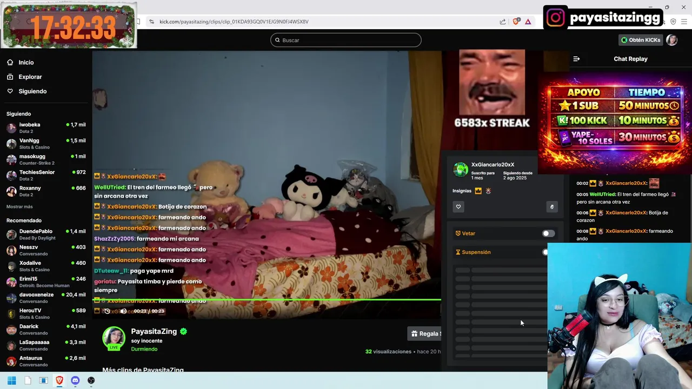The height and width of the screenshot is (389, 692).
Task: Click XxGiancarlo20xX at 00:06 in Chat Replay
Action: click(x=626, y=213)
